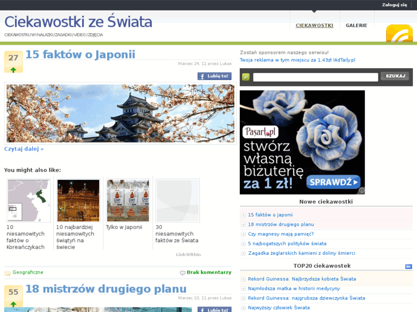Click Lubię to! button for 18 mistrzów post
Viewport: 417px width, 312px height.
point(215,310)
